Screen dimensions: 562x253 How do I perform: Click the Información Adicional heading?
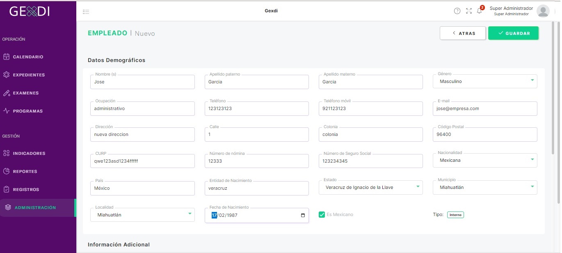point(119,244)
